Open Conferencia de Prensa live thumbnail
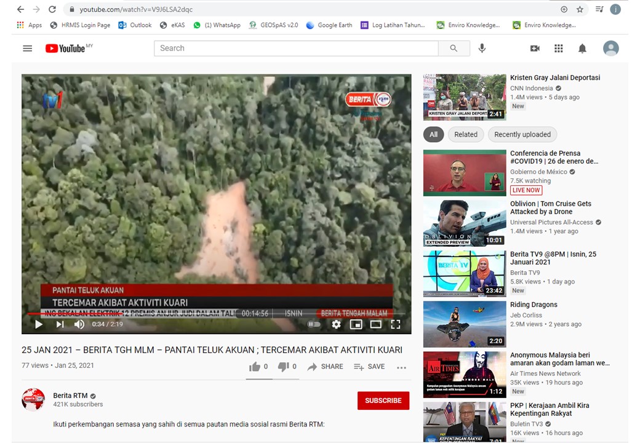The height and width of the screenshot is (443, 640). pyautogui.click(x=465, y=173)
